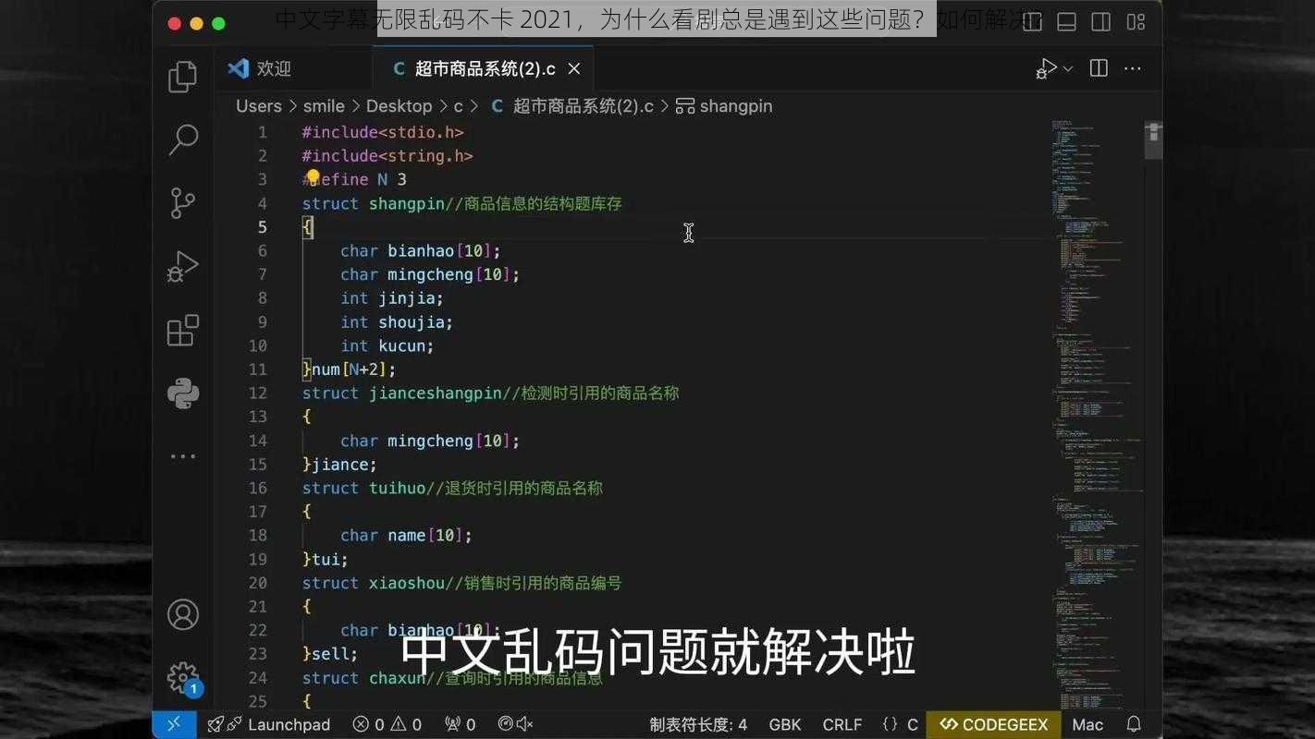Open the Customize Layout button
Screen dimensions: 1315x739
1137,21
